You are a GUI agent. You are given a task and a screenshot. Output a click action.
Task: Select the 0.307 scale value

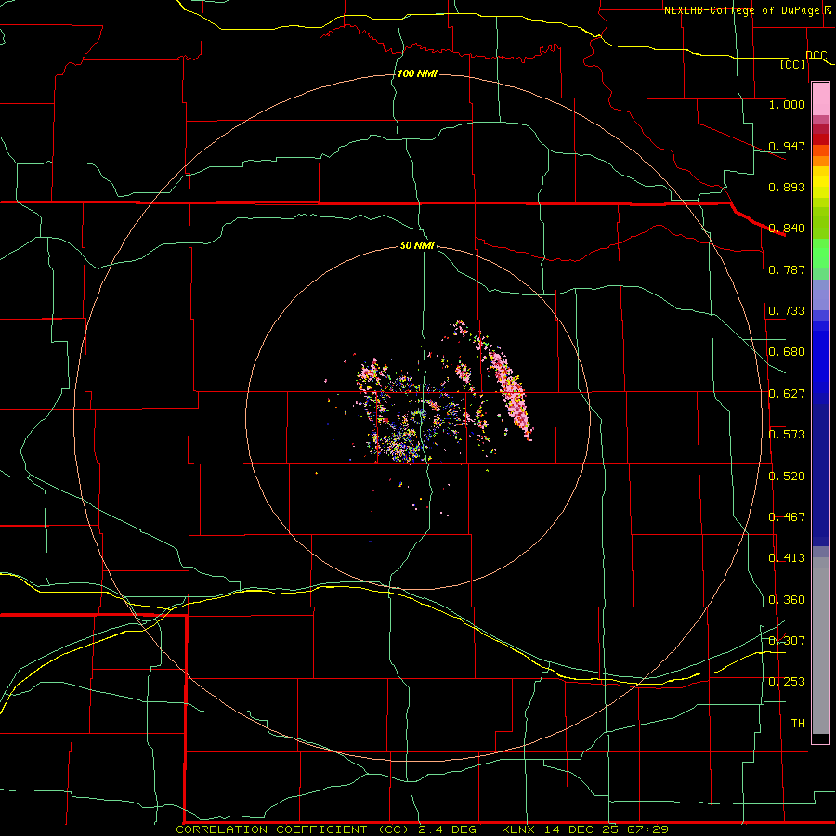[787, 640]
